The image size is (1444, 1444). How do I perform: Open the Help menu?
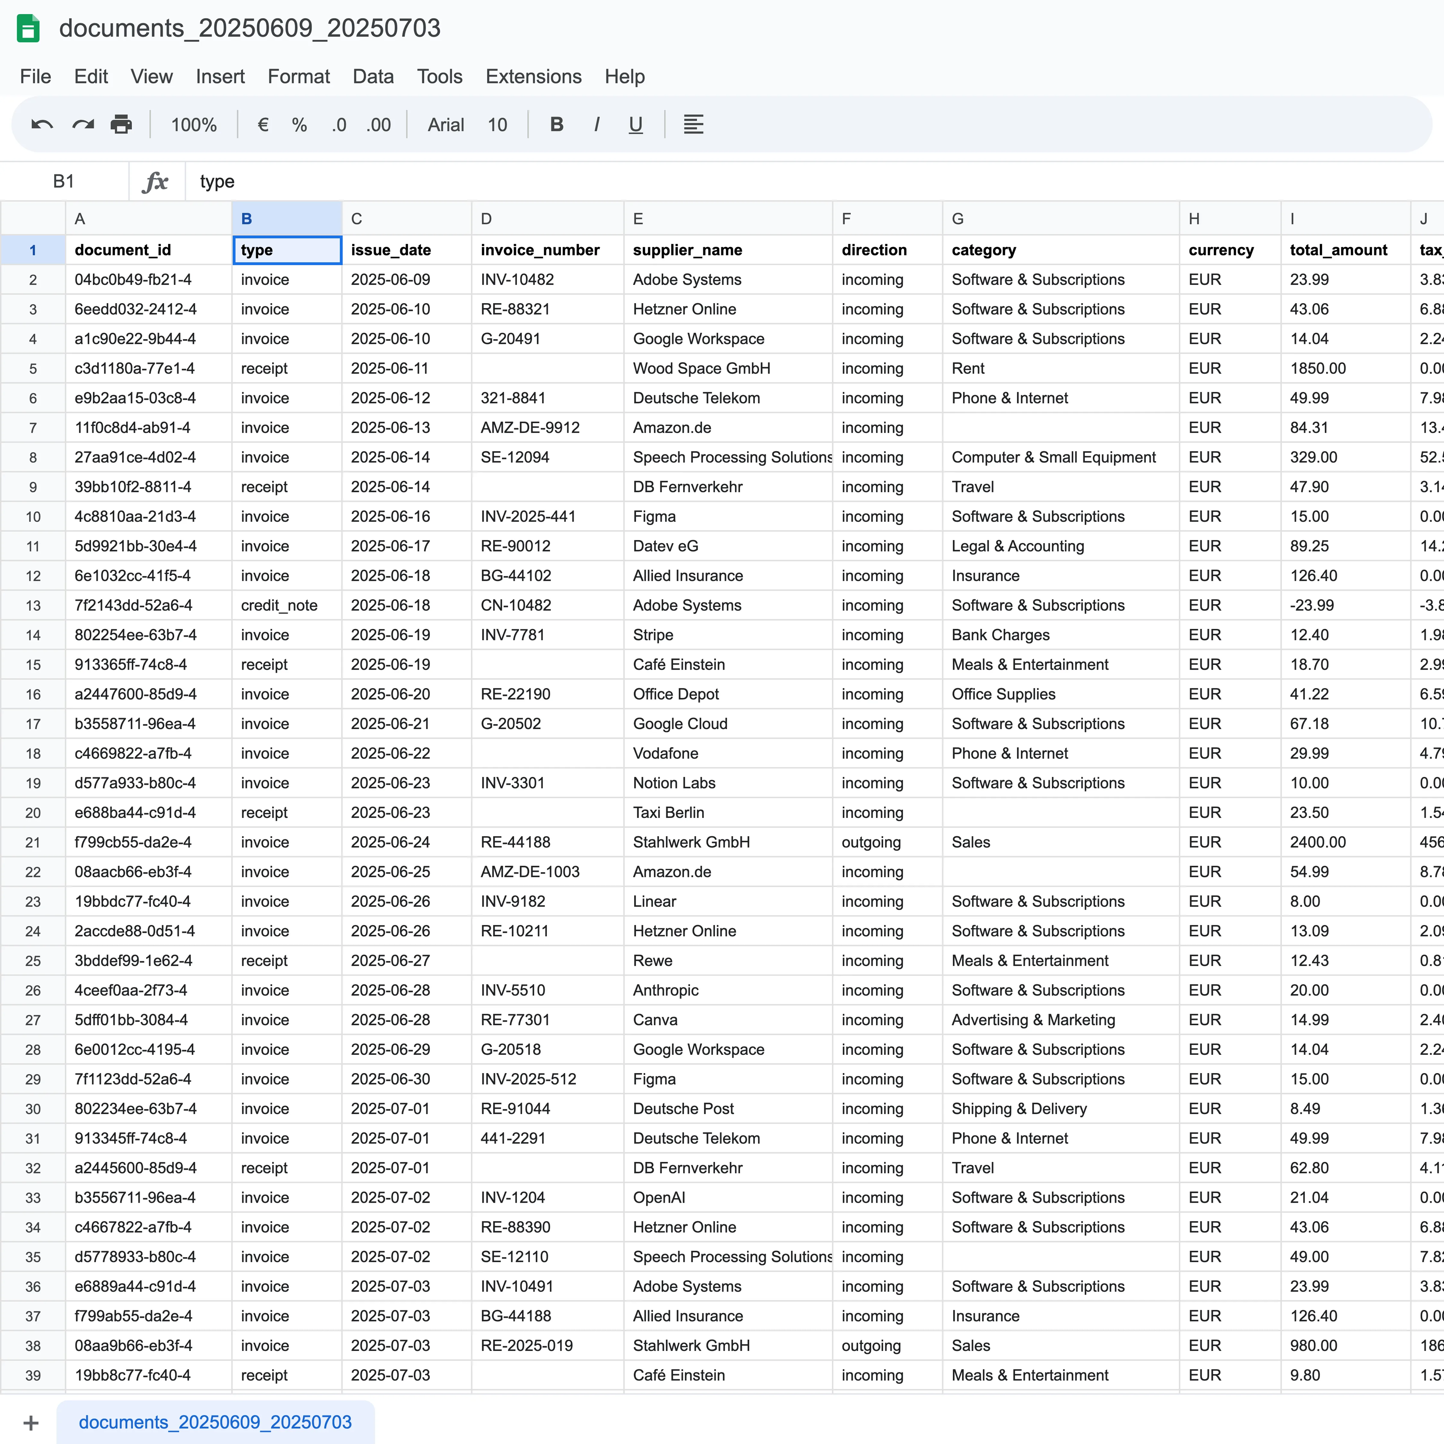tap(625, 76)
